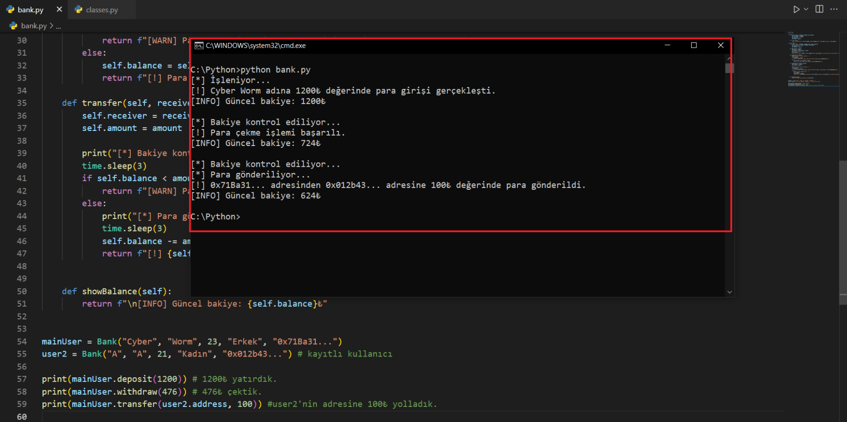
Task: Click the console scrollbar thumb
Action: click(729, 68)
